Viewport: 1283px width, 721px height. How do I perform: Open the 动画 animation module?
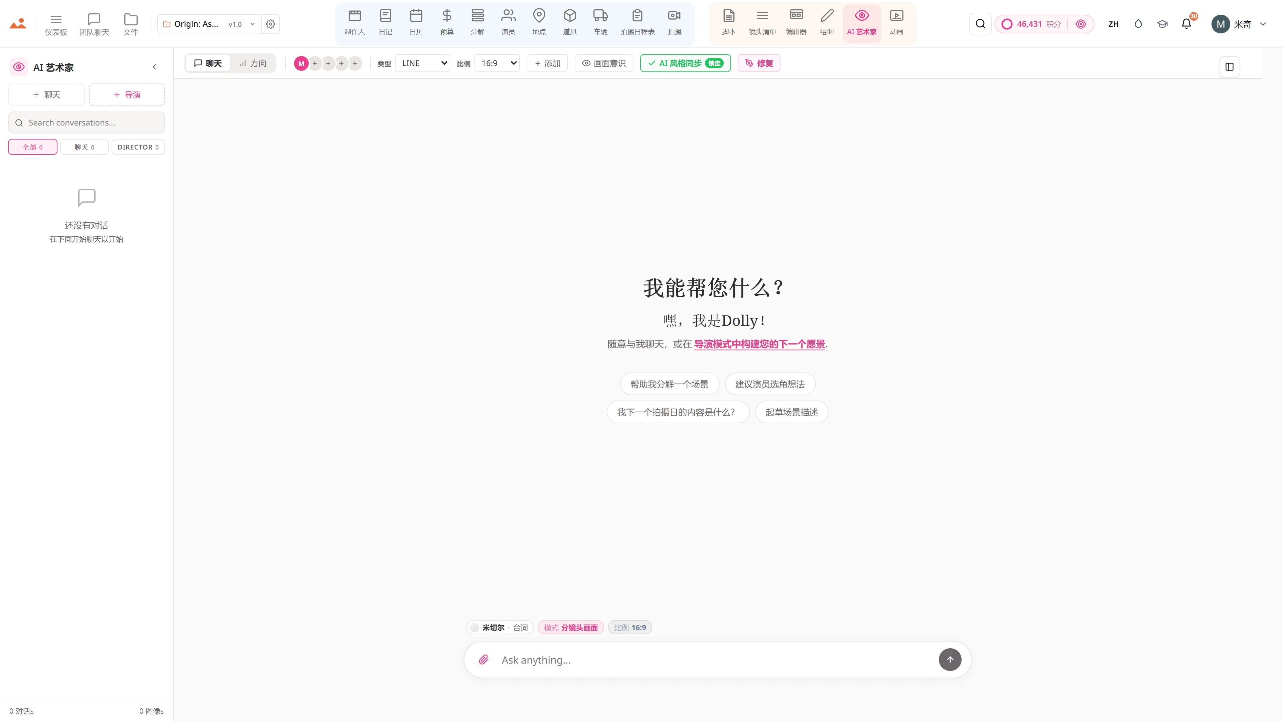tap(896, 23)
